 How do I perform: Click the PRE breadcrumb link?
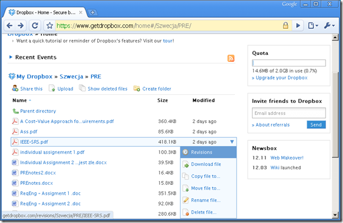click(96, 77)
